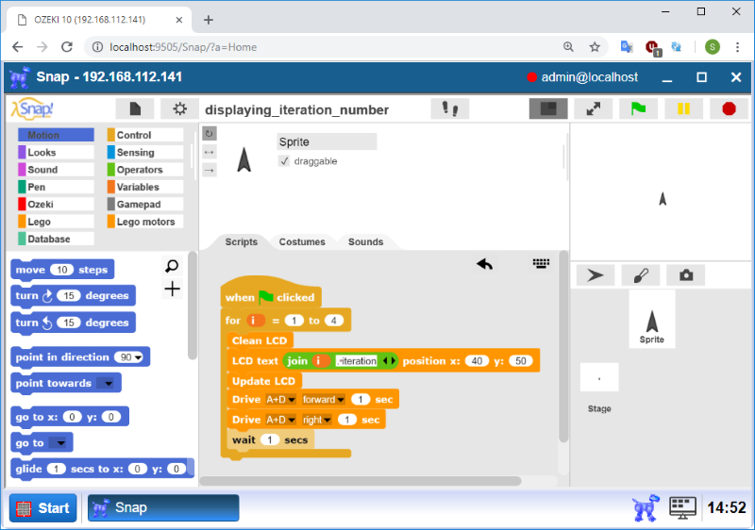
Task: Click when green flag clicked hat block
Action: click(271, 294)
